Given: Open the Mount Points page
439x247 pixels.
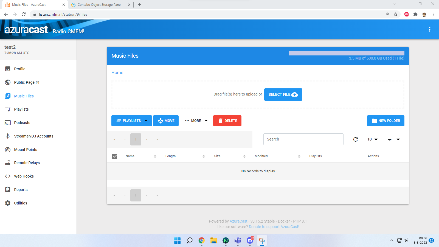Looking at the screenshot, I should [x=26, y=149].
